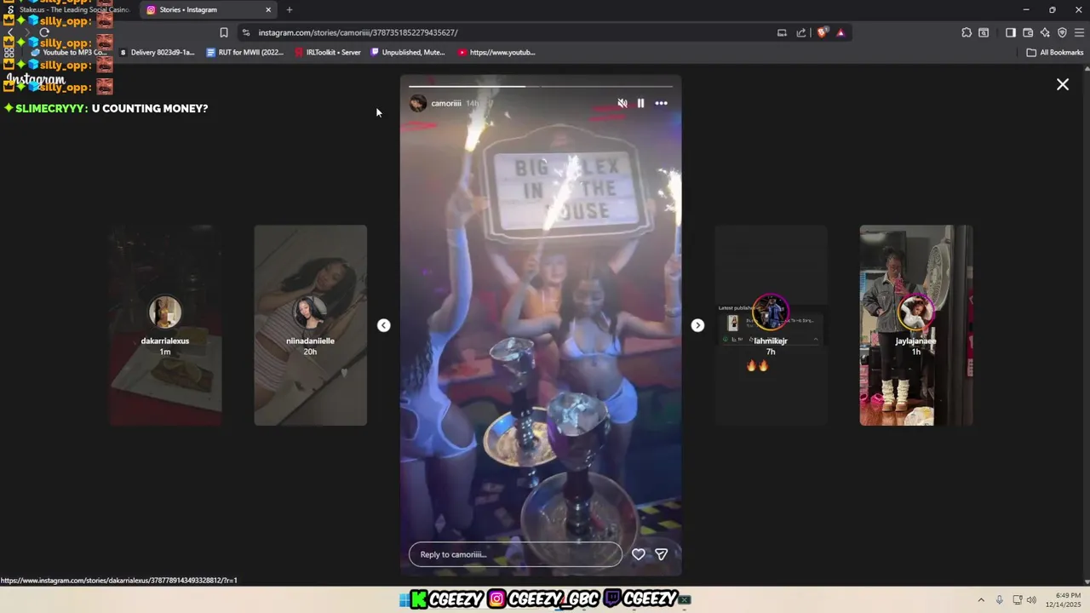Click the share page icon in address bar

coord(801,32)
